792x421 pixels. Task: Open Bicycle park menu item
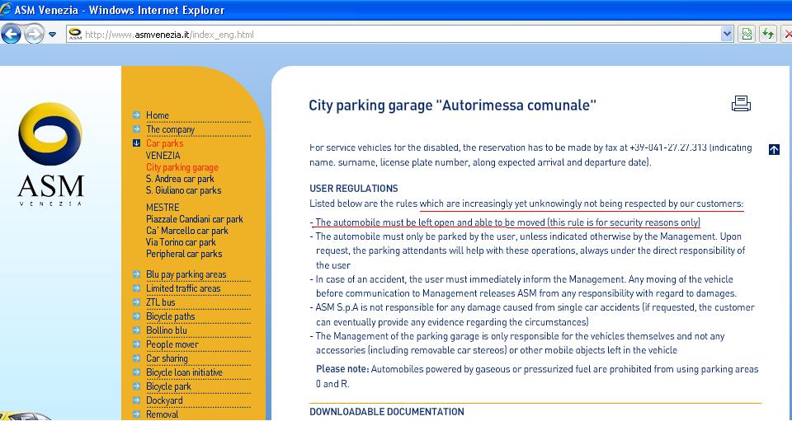[x=168, y=386]
